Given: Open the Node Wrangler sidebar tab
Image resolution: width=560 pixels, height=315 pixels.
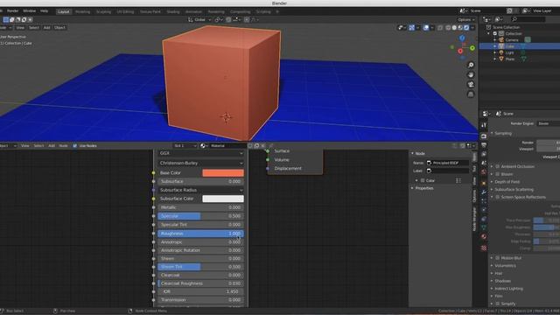Looking at the screenshot, I should pyautogui.click(x=474, y=220).
